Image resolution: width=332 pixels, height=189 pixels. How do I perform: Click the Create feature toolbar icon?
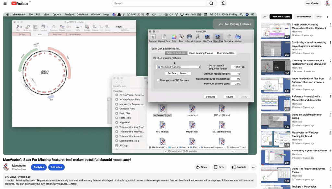point(95,28)
